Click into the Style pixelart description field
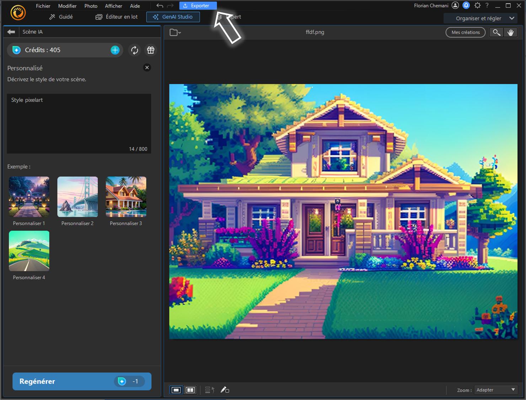The height and width of the screenshot is (400, 526). (x=79, y=124)
